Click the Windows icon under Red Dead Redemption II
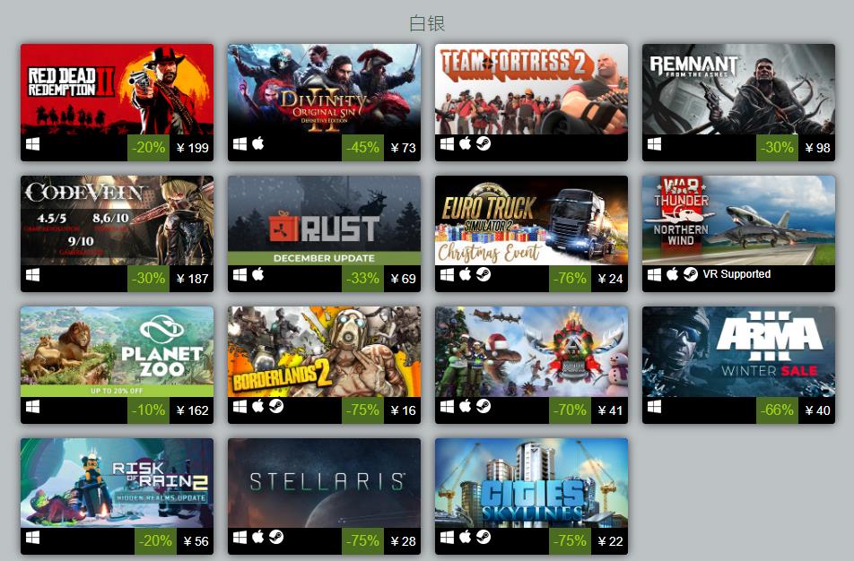854x561 pixels. click(x=32, y=144)
